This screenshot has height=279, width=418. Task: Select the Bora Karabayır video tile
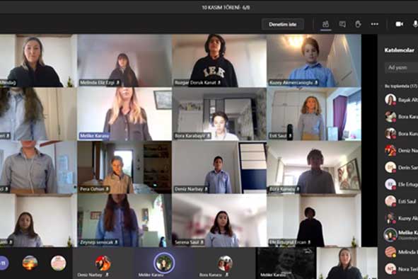(x=219, y=114)
